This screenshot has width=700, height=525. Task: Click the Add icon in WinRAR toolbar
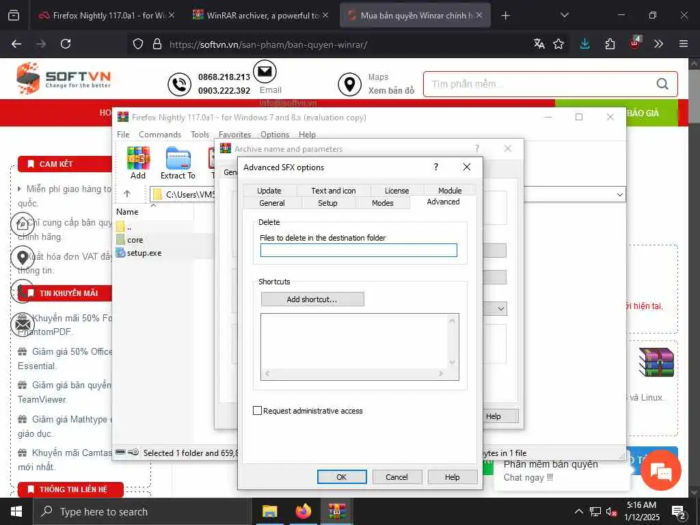tap(138, 158)
